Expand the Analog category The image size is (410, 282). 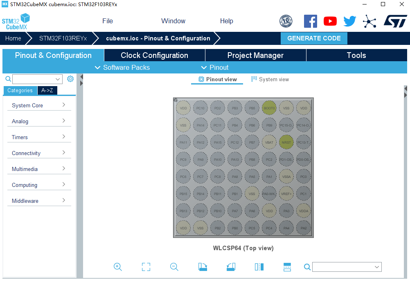pyautogui.click(x=39, y=121)
